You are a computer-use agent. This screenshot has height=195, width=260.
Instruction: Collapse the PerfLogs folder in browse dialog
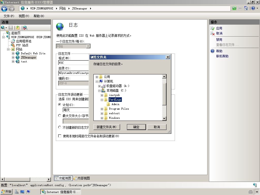pos(102,100)
